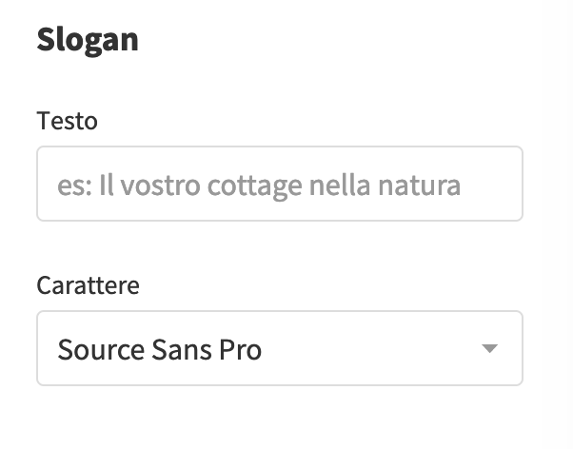This screenshot has height=449, width=573.
Task: Click the dropdown arrow beside Source Sans Pro
Action: point(490,348)
